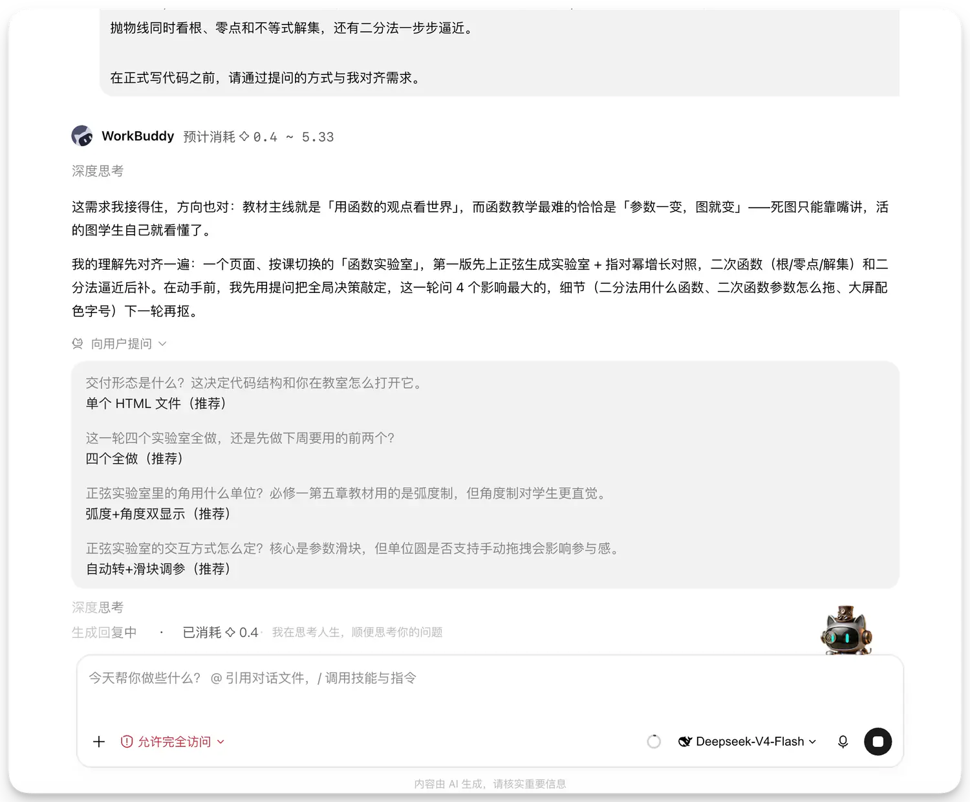Click the credit diamond icon near 0.4 ~ 5.33
The height and width of the screenshot is (802, 970).
(x=244, y=136)
